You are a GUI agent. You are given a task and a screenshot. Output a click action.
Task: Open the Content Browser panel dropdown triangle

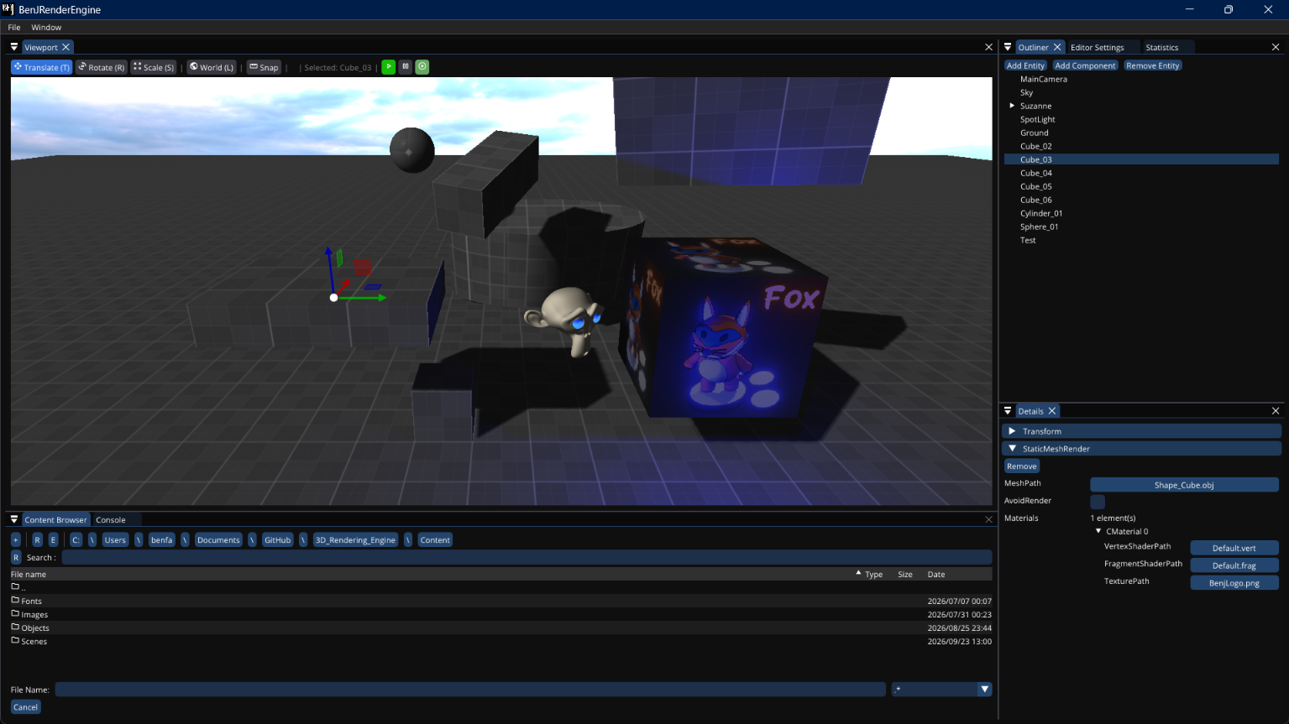pos(14,519)
